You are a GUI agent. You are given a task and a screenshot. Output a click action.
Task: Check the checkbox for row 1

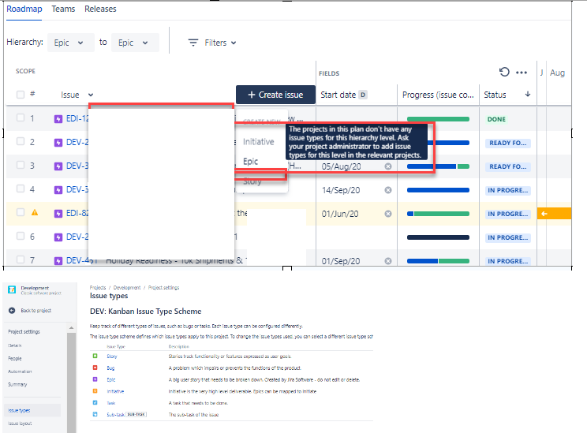[x=21, y=118]
